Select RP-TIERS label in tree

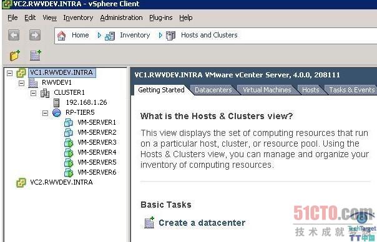pos(80,112)
